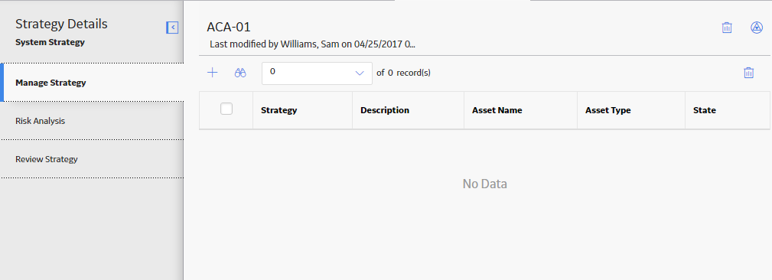Image resolution: width=772 pixels, height=280 pixels.
Task: Click the plus icon to add a strategy
Action: (x=212, y=73)
